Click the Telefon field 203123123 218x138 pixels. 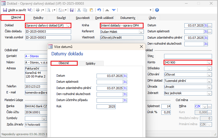pos(36,87)
